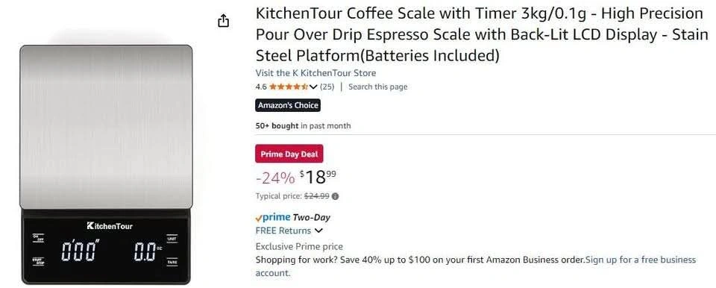Expand the FREE Returns chevron
The image size is (716, 288).
(318, 231)
